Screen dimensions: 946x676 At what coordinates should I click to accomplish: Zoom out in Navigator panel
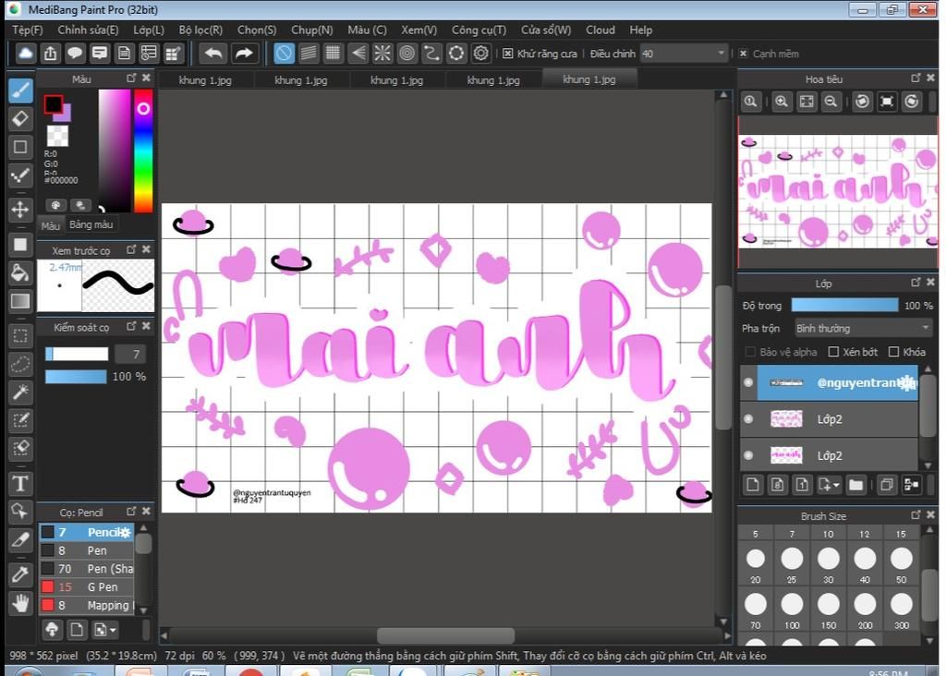click(x=831, y=102)
